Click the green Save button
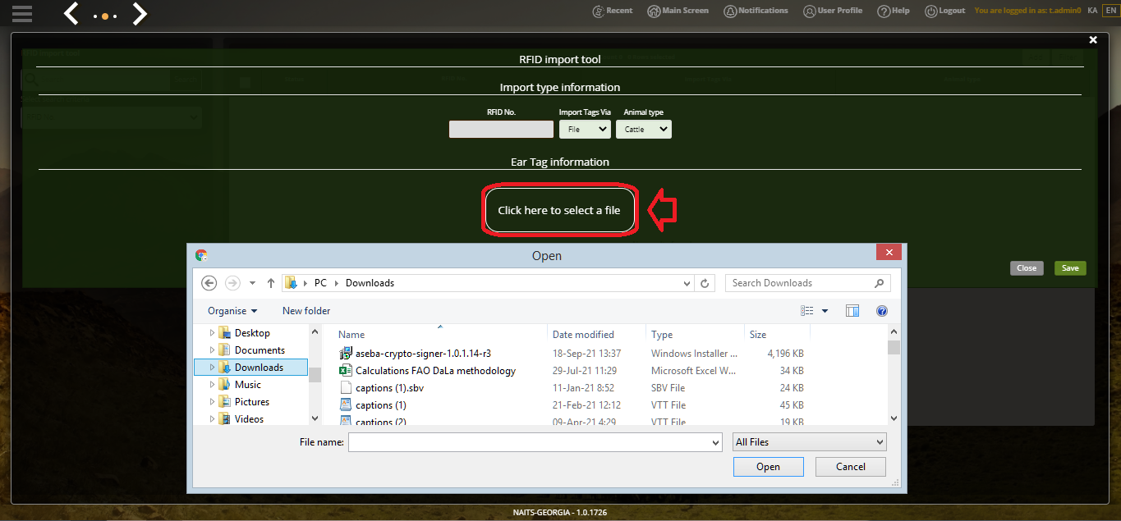Image resolution: width=1121 pixels, height=521 pixels. pos(1070,268)
